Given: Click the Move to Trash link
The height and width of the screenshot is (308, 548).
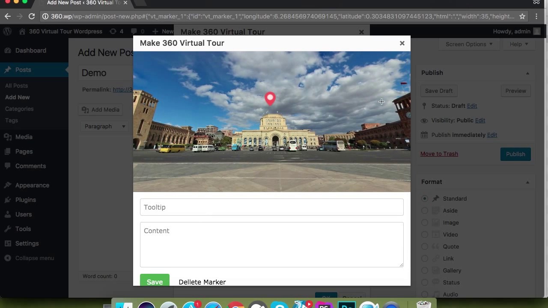Looking at the screenshot, I should [x=439, y=154].
